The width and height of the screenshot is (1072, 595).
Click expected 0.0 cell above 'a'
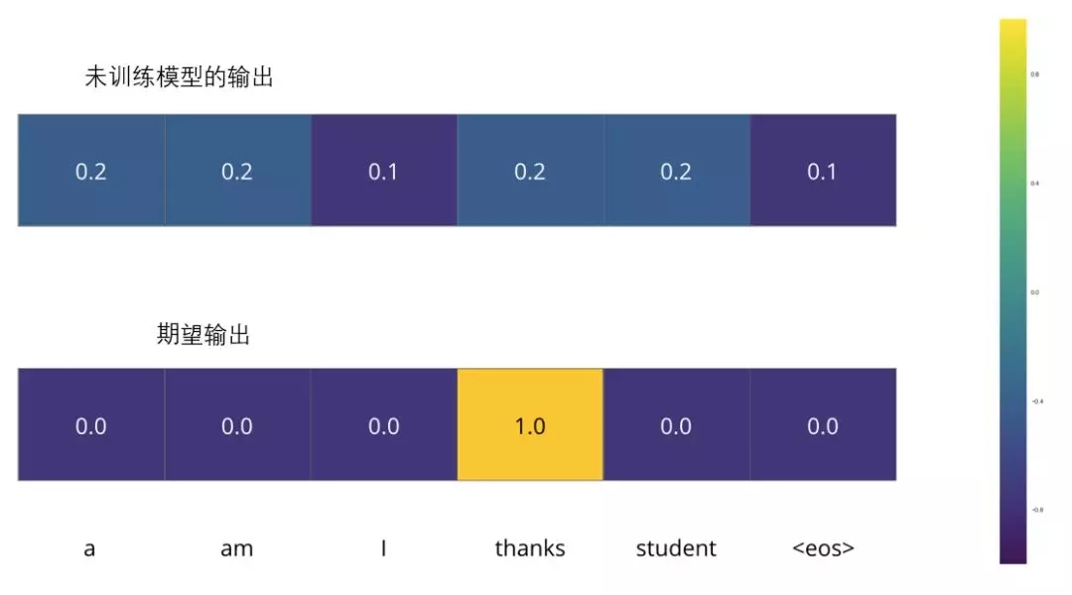coord(91,424)
